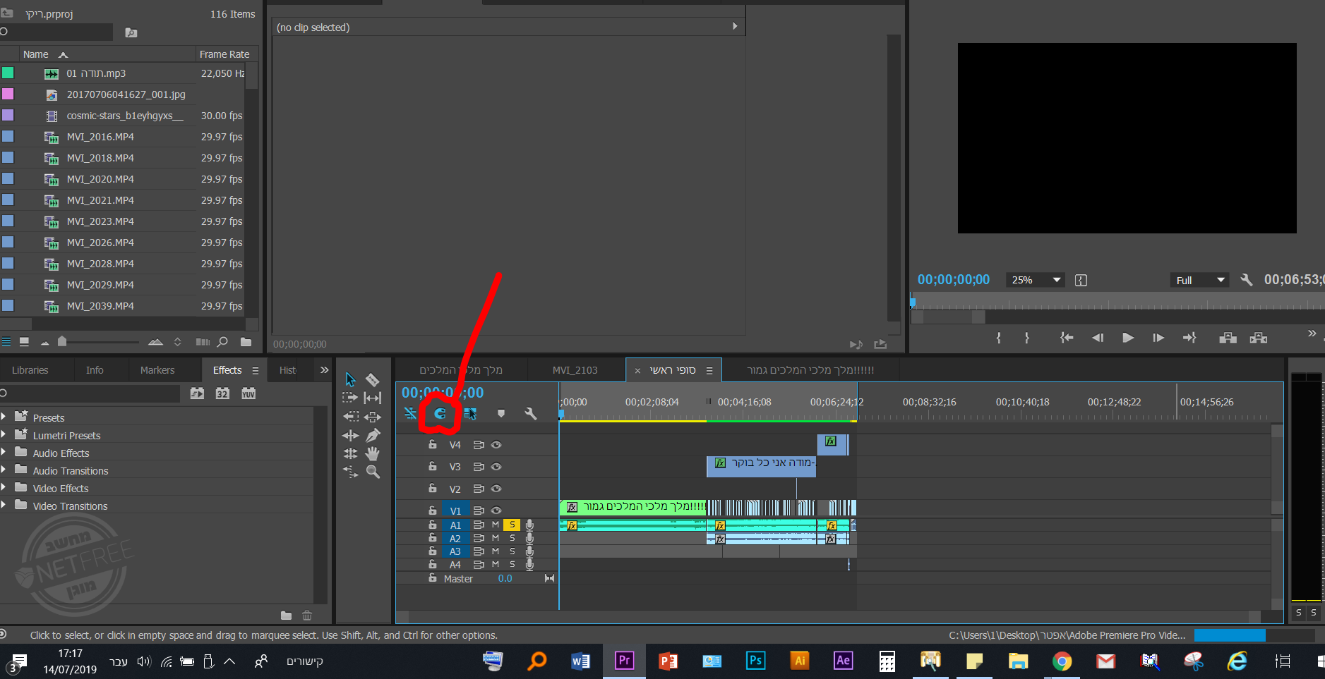Viewport: 1325px width, 679px height.
Task: Hide track V3 using its eye icon
Action: (496, 467)
